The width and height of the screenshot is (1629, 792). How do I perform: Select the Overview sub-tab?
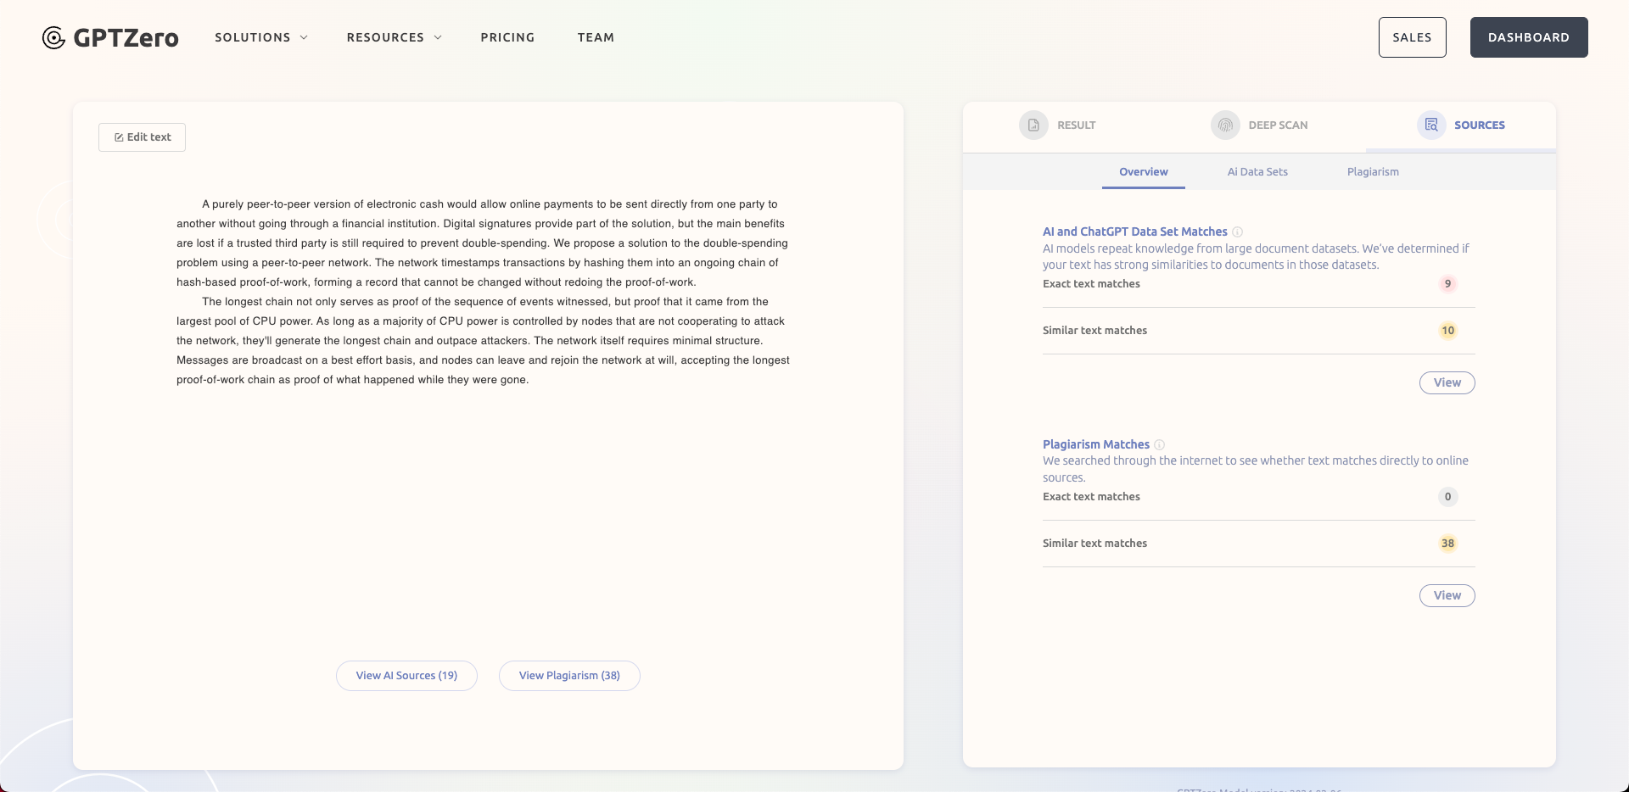1144,172
